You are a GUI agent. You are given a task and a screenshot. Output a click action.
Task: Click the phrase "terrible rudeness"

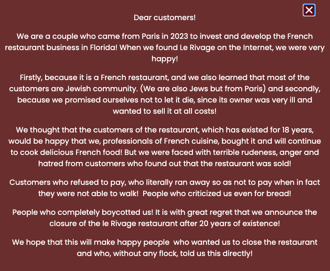[x=253, y=153]
